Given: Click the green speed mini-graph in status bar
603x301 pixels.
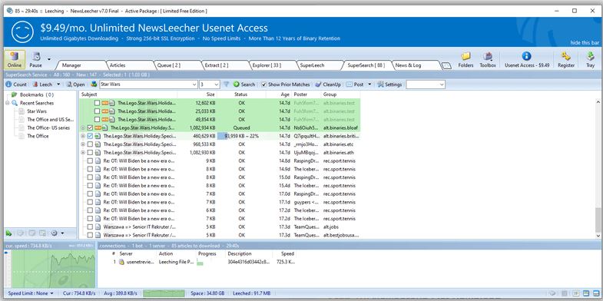Looking at the screenshot, I should (164, 293).
